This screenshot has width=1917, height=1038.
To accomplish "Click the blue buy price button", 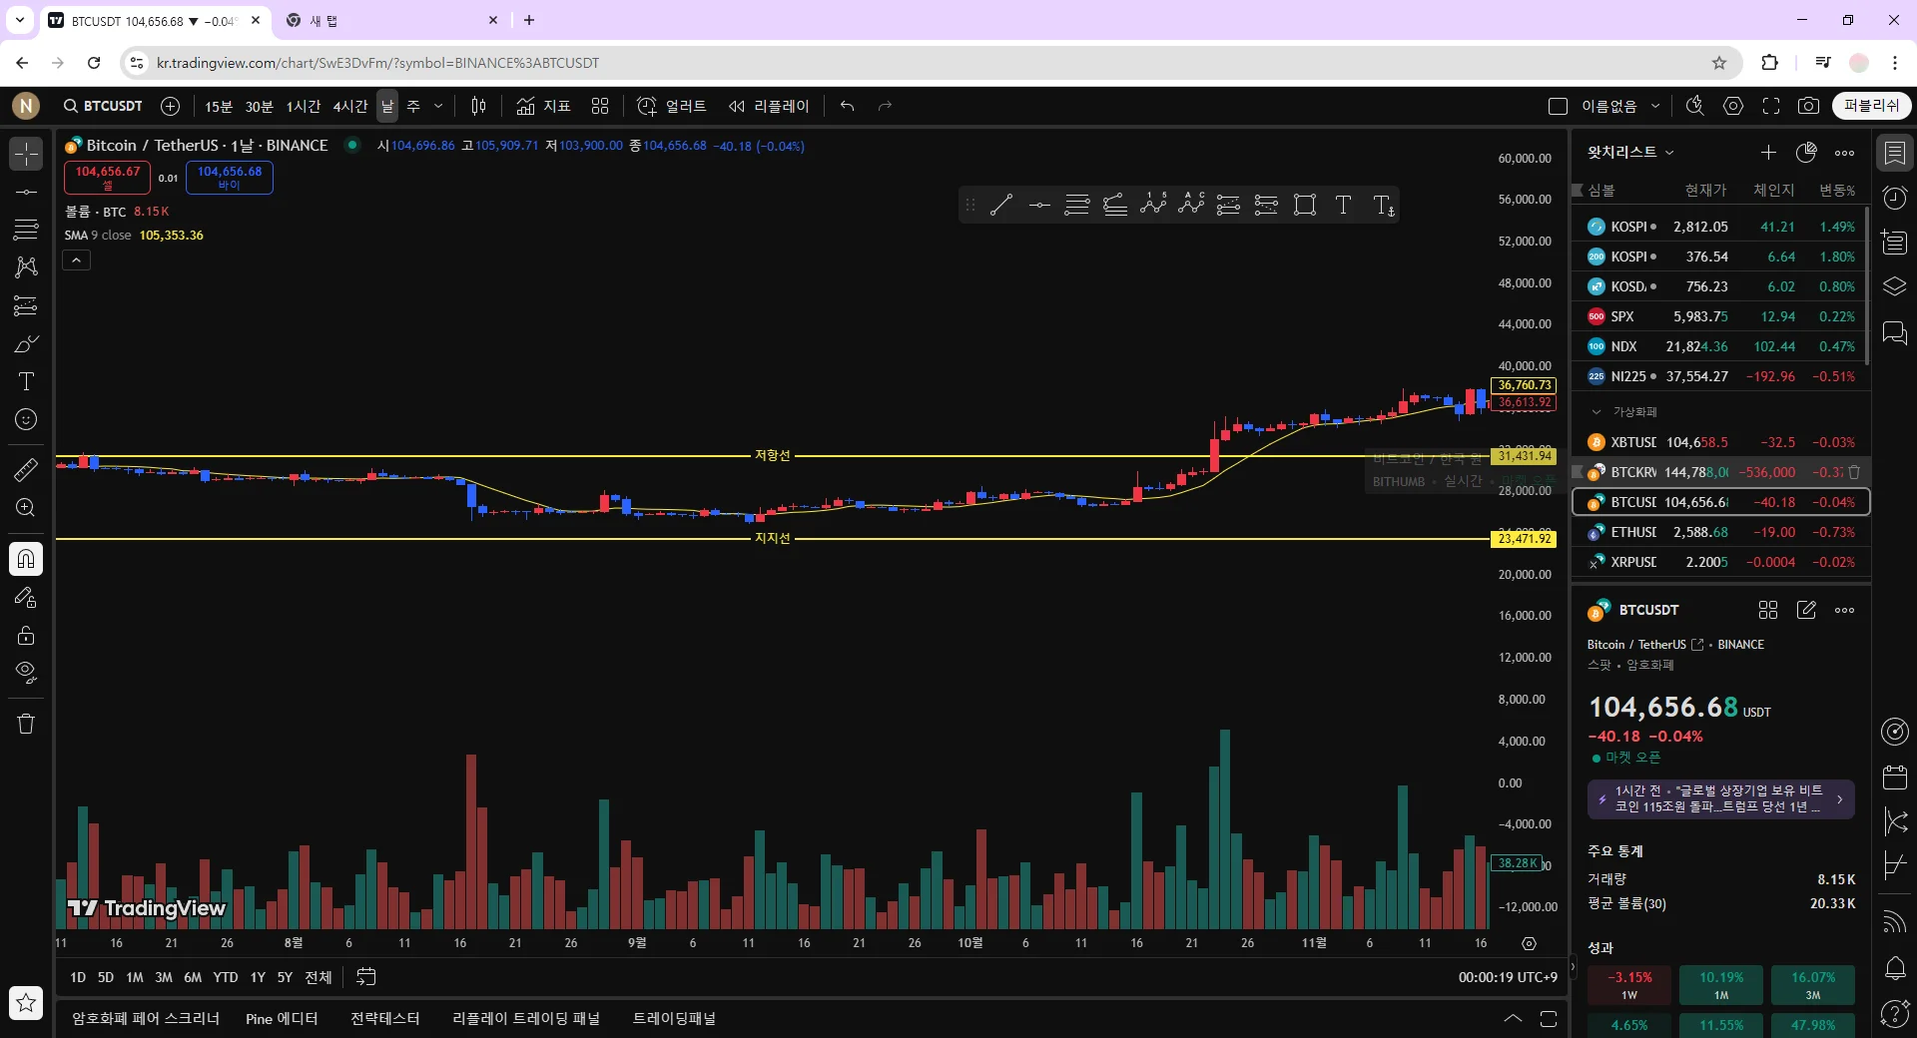I will [x=230, y=178].
